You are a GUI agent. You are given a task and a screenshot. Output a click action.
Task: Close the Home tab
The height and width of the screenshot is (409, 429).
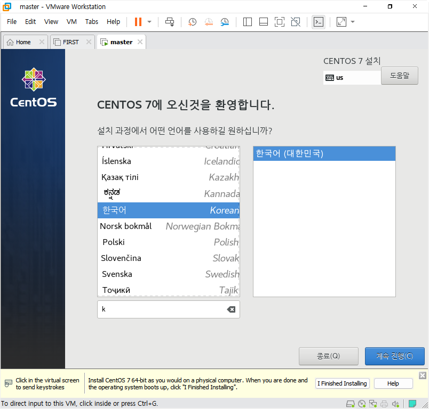pos(42,42)
